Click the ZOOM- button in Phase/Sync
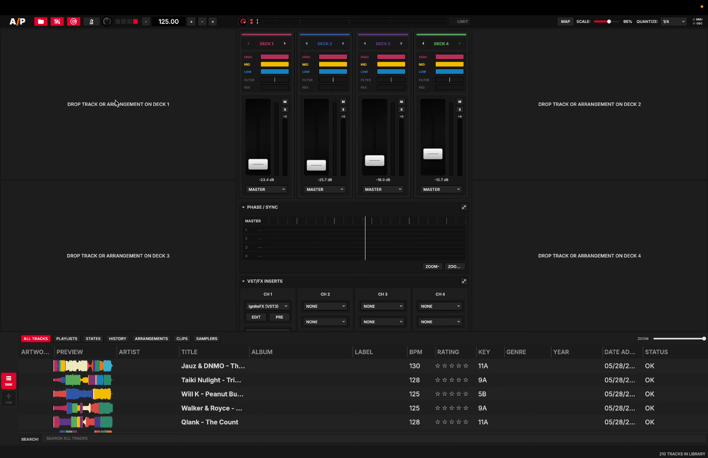The image size is (708, 458). pyautogui.click(x=432, y=267)
